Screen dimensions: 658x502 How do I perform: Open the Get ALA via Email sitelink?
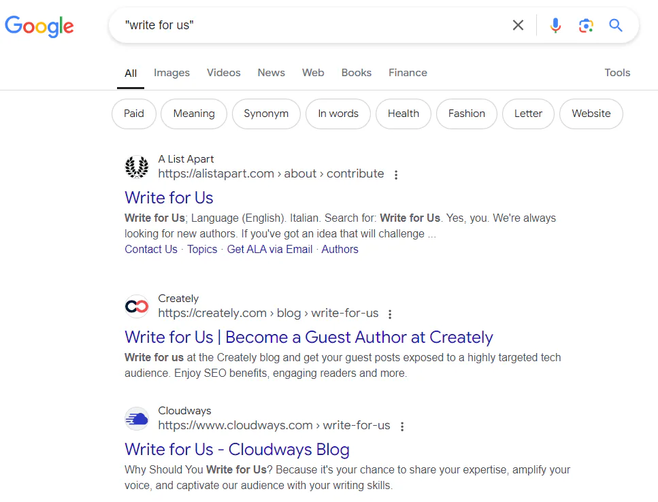click(x=270, y=249)
